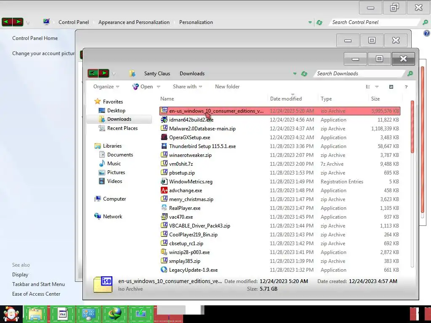Open Ease of Access Center link

(x=36, y=294)
